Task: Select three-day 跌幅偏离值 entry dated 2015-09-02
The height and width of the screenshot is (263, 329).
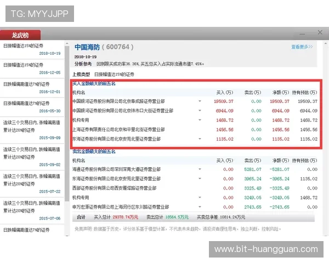Action: coord(32,157)
